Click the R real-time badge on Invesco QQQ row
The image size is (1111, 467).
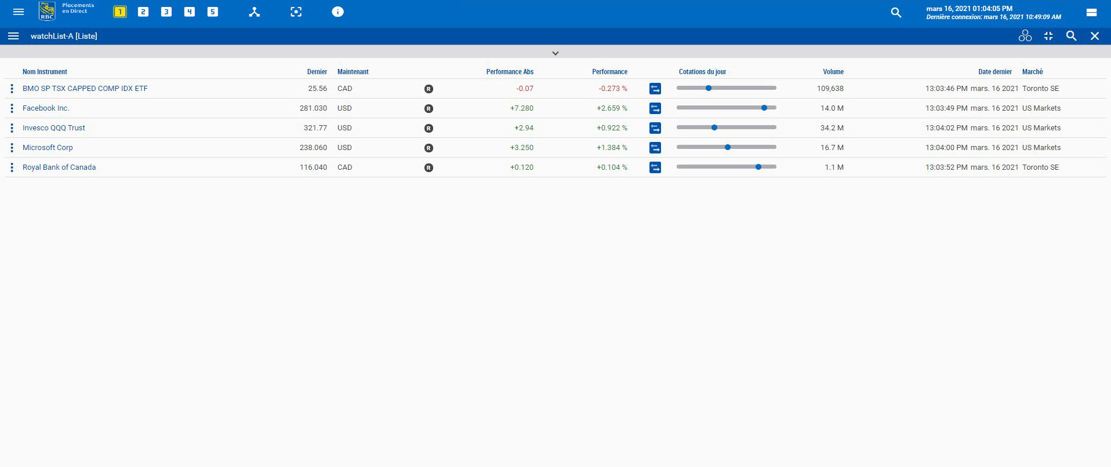tap(429, 129)
